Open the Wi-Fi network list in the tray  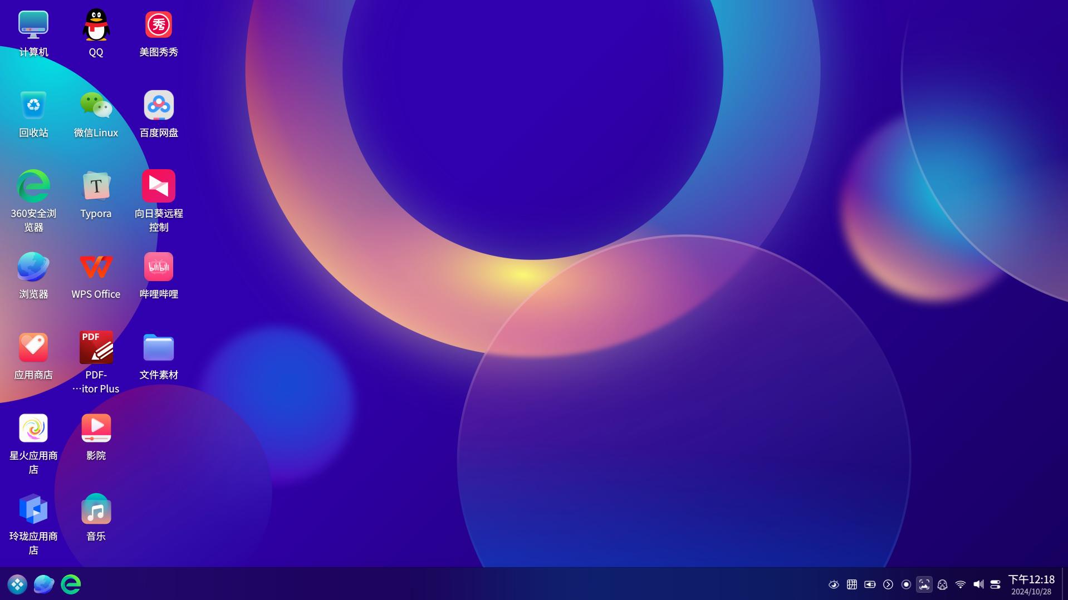[961, 584]
